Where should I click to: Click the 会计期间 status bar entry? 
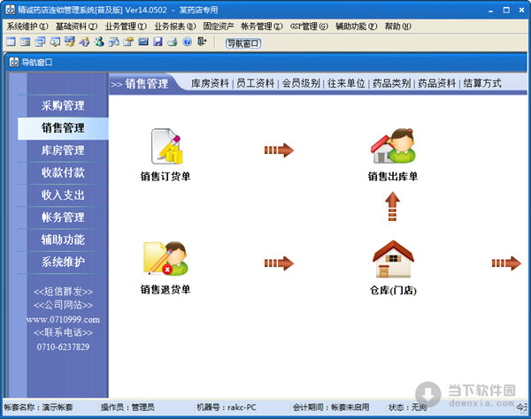331,408
